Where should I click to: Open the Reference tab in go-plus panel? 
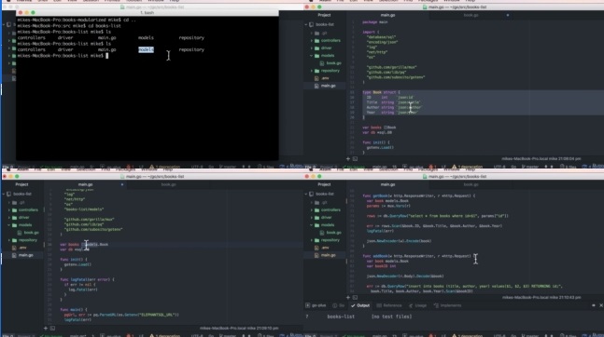click(389, 305)
